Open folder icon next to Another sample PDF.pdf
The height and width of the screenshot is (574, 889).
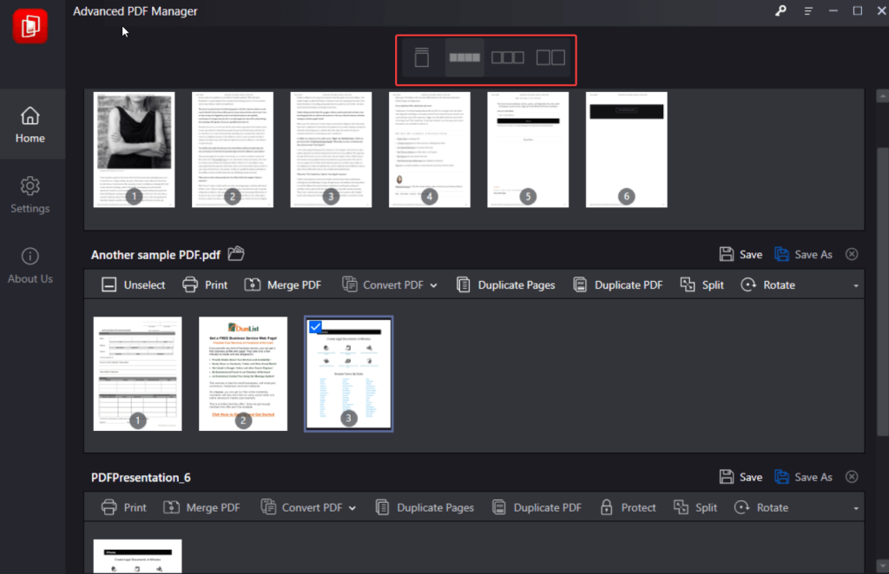236,253
